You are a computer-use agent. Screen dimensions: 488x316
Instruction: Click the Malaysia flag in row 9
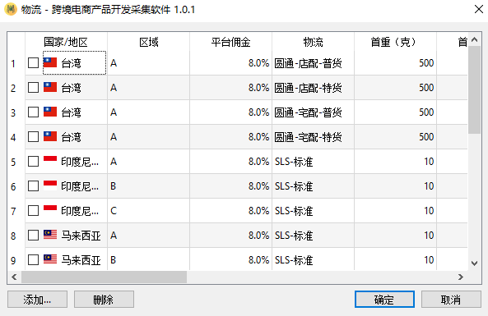pos(50,259)
